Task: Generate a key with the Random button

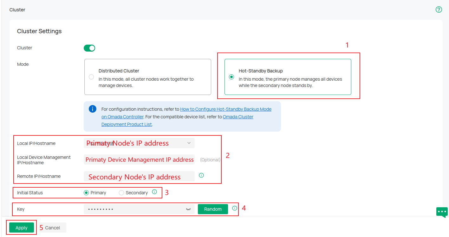Action: click(x=212, y=209)
